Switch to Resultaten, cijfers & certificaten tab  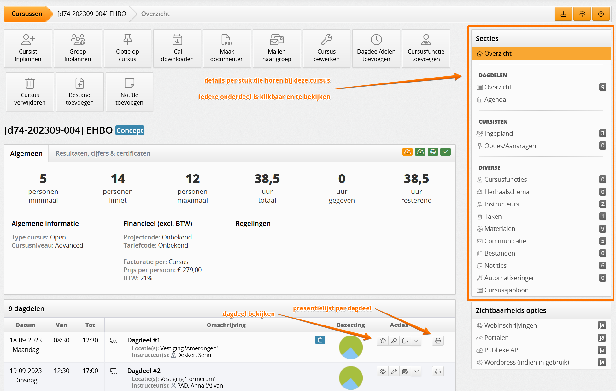point(103,153)
